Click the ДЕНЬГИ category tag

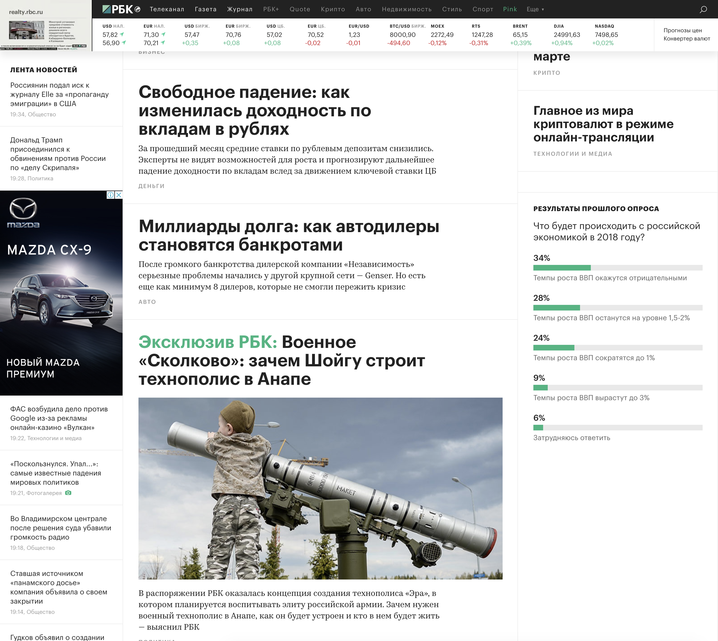tap(151, 186)
